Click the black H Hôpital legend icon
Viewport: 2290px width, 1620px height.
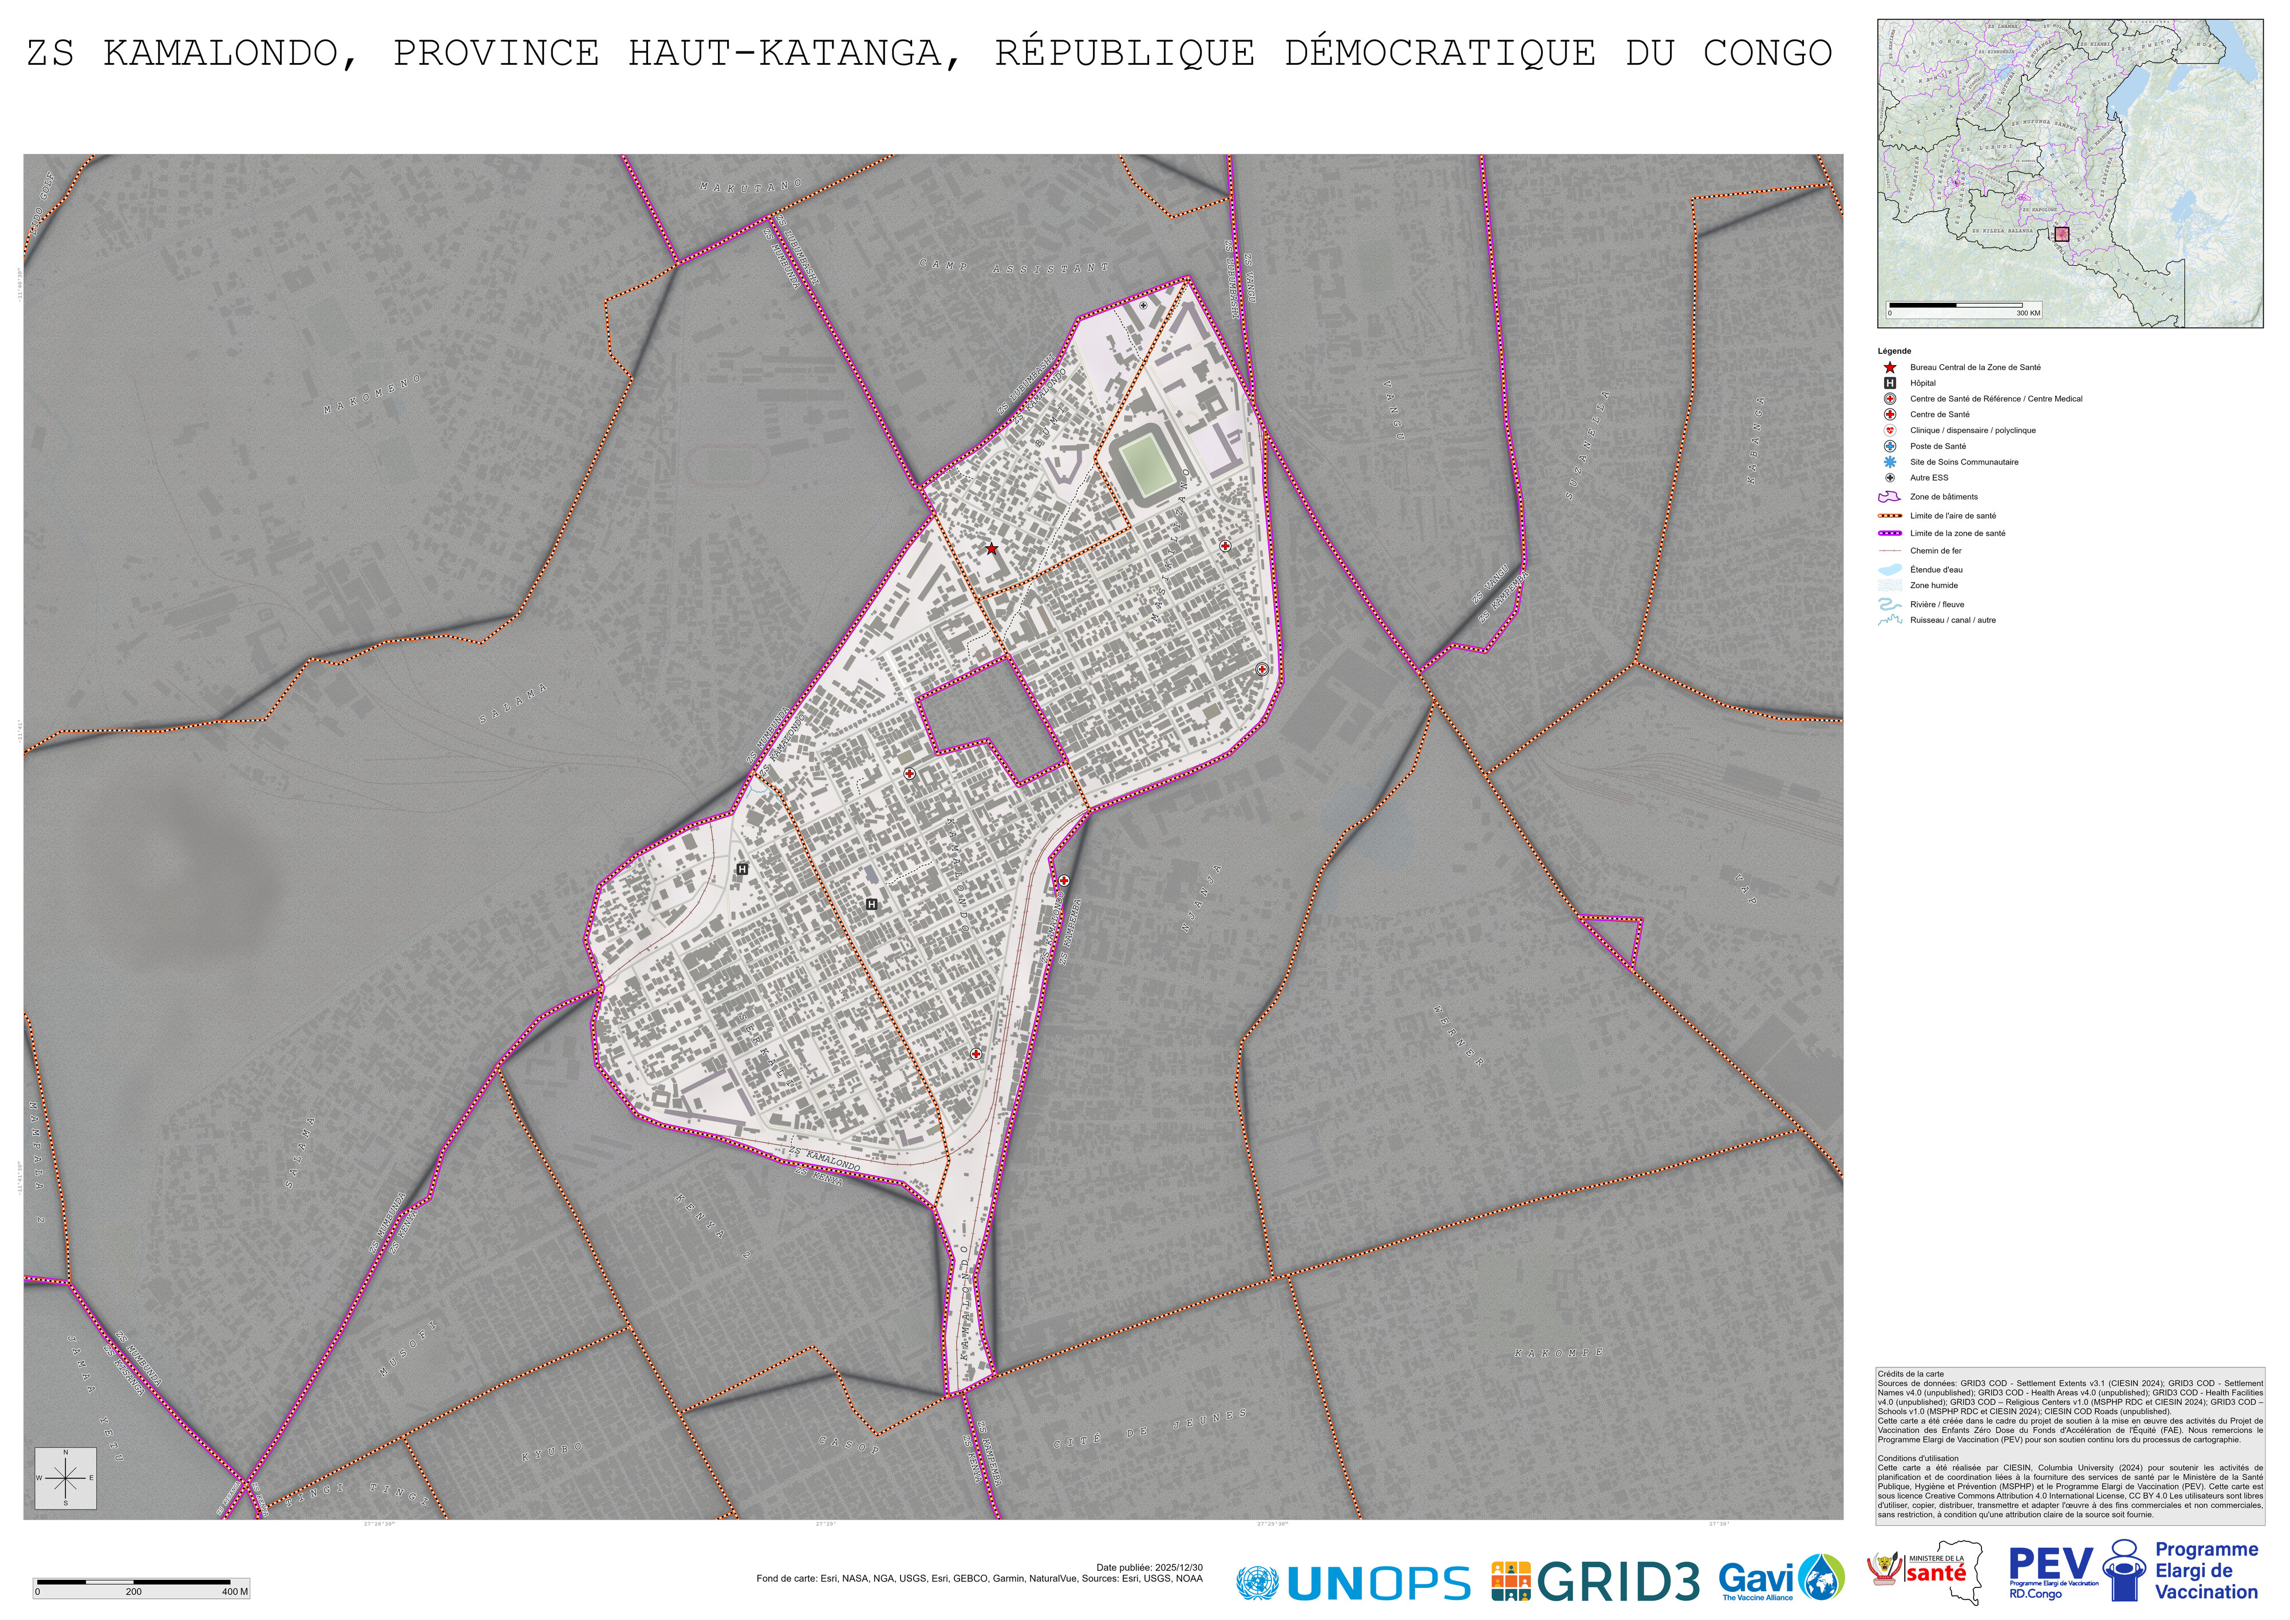[1889, 383]
